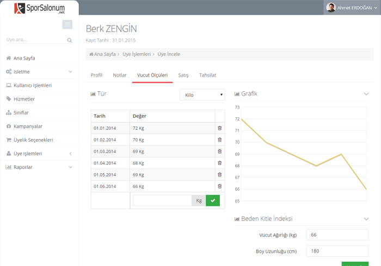Expand the Isletme submenu arrow

(x=70, y=72)
